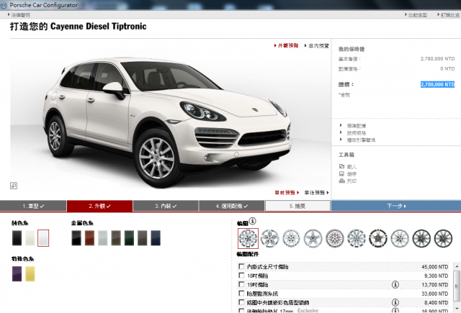Select the seventh wheel with the black rim
Screen dimensions: 461x313
pos(378,238)
